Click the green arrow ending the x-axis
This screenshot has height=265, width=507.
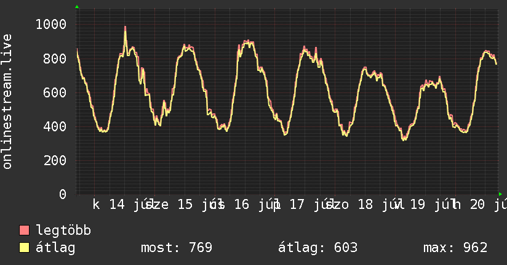point(500,194)
